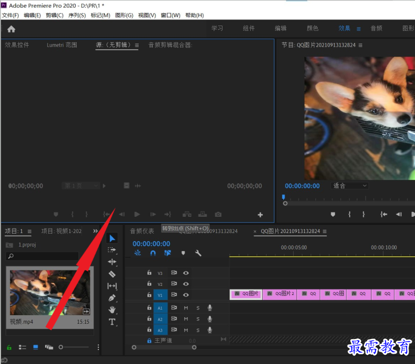415x364 pixels.
Task: Hide track V2 output eye
Action: (x=186, y=284)
